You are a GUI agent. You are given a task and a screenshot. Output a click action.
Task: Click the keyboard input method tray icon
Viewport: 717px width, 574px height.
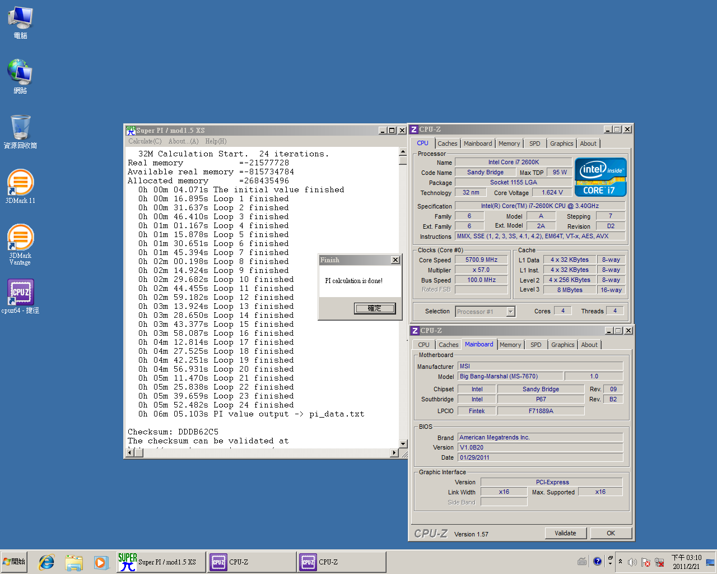582,562
